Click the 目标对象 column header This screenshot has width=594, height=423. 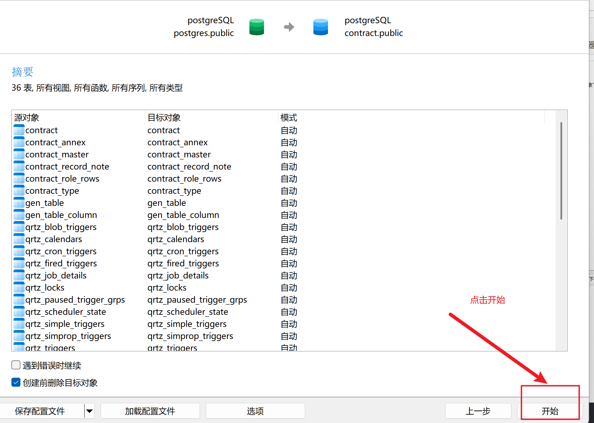coord(211,118)
